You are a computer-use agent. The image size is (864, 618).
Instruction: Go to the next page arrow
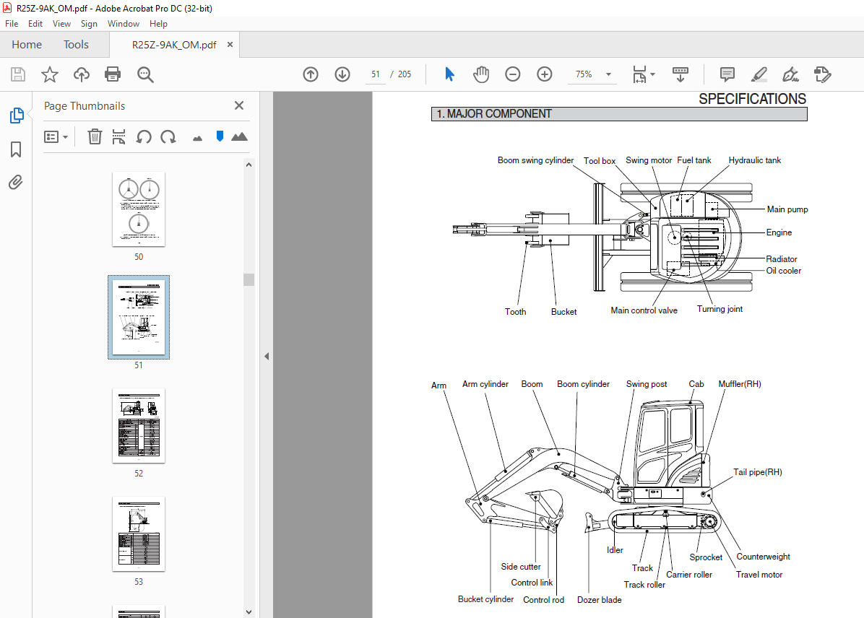coord(342,74)
